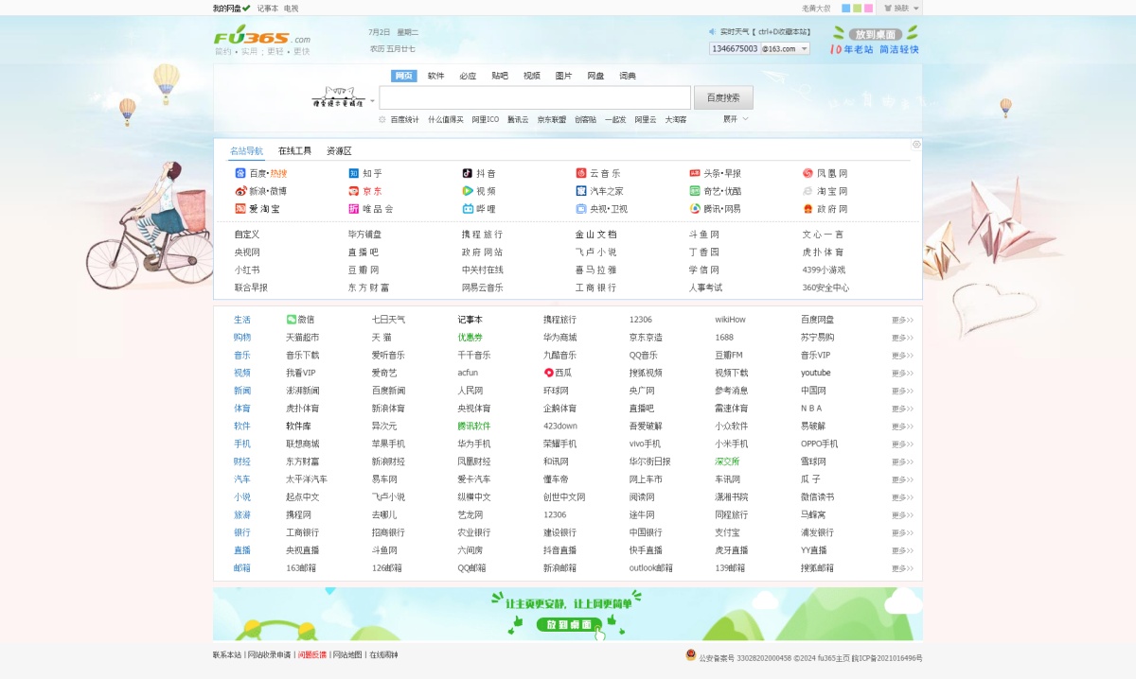Open the 头条·早报 icon
The height and width of the screenshot is (679, 1136).
[x=695, y=173]
